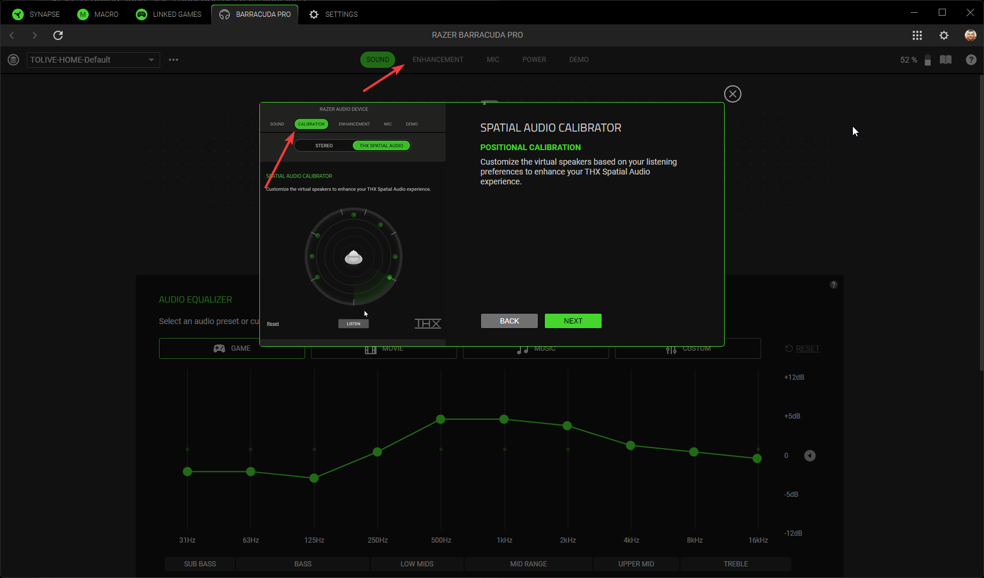This screenshot has width=984, height=578.
Task: Switch to the Macro tab
Action: 97,14
